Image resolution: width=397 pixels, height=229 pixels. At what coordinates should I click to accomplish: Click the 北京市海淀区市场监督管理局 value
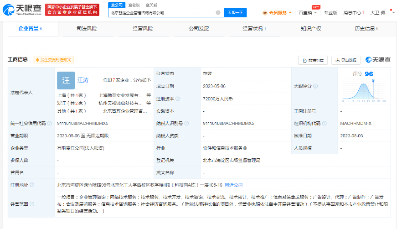232,161
